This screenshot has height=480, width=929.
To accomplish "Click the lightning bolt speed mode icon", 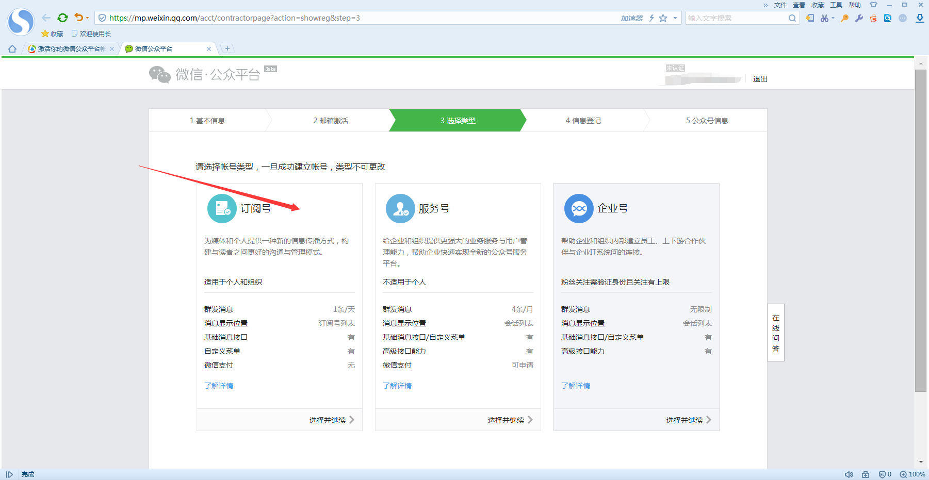I will 651,18.
